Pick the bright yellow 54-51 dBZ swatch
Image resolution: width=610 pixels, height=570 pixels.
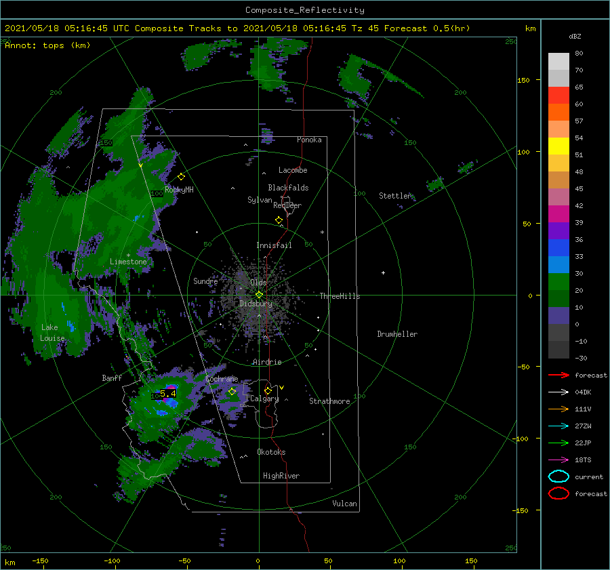[558, 146]
